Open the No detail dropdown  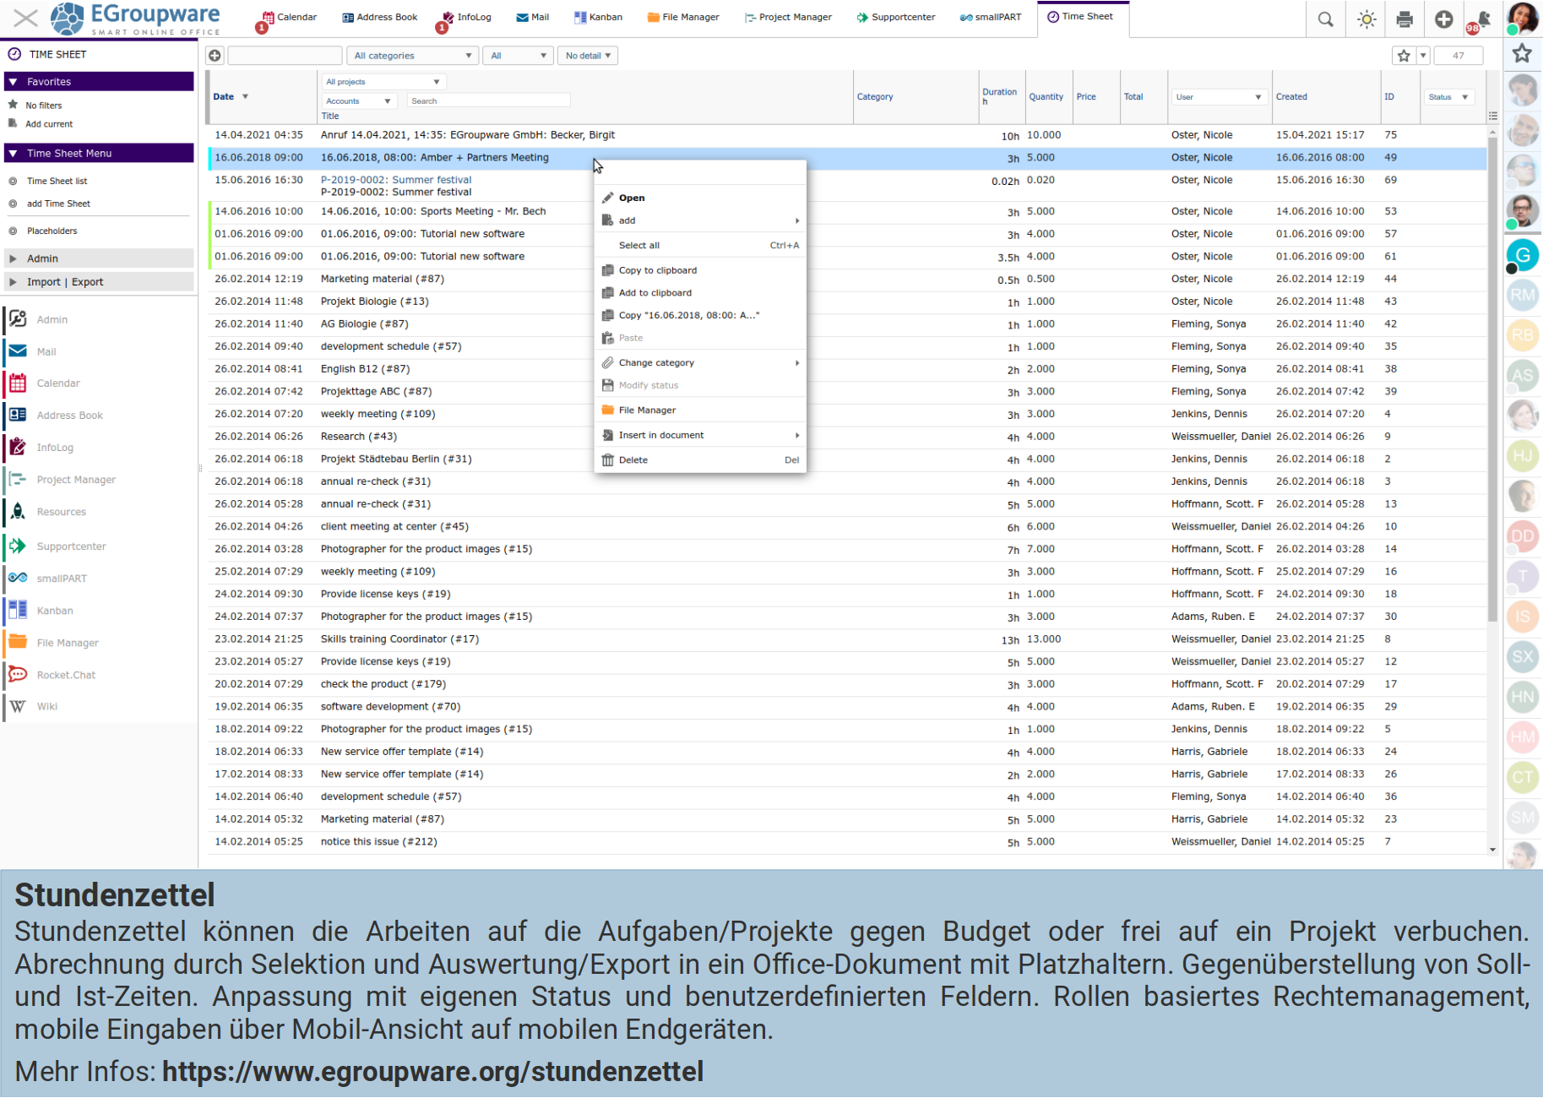tap(589, 56)
